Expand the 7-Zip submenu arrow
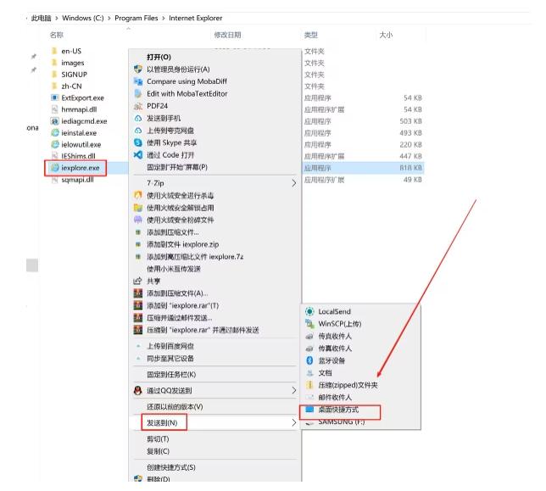Screen dimensions: 546x491 [294, 183]
